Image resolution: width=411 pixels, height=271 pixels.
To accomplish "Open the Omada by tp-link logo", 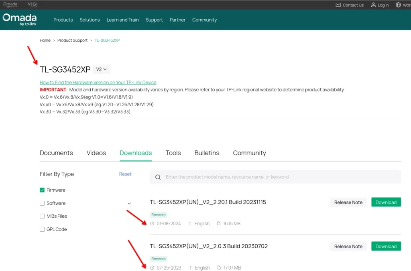I will tap(20, 20).
